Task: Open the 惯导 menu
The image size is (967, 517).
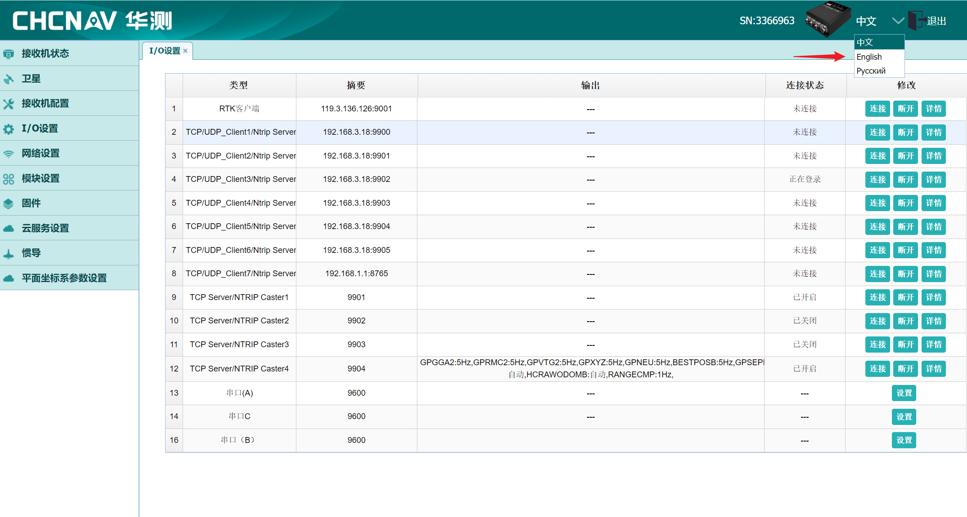Action: 69,253
